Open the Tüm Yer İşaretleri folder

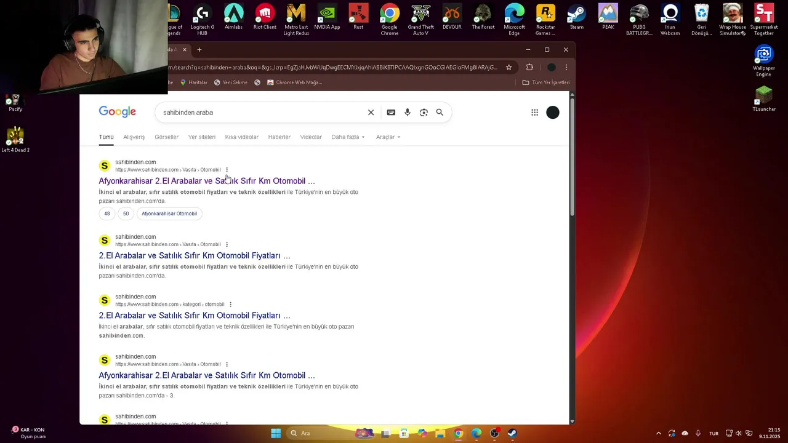546,82
